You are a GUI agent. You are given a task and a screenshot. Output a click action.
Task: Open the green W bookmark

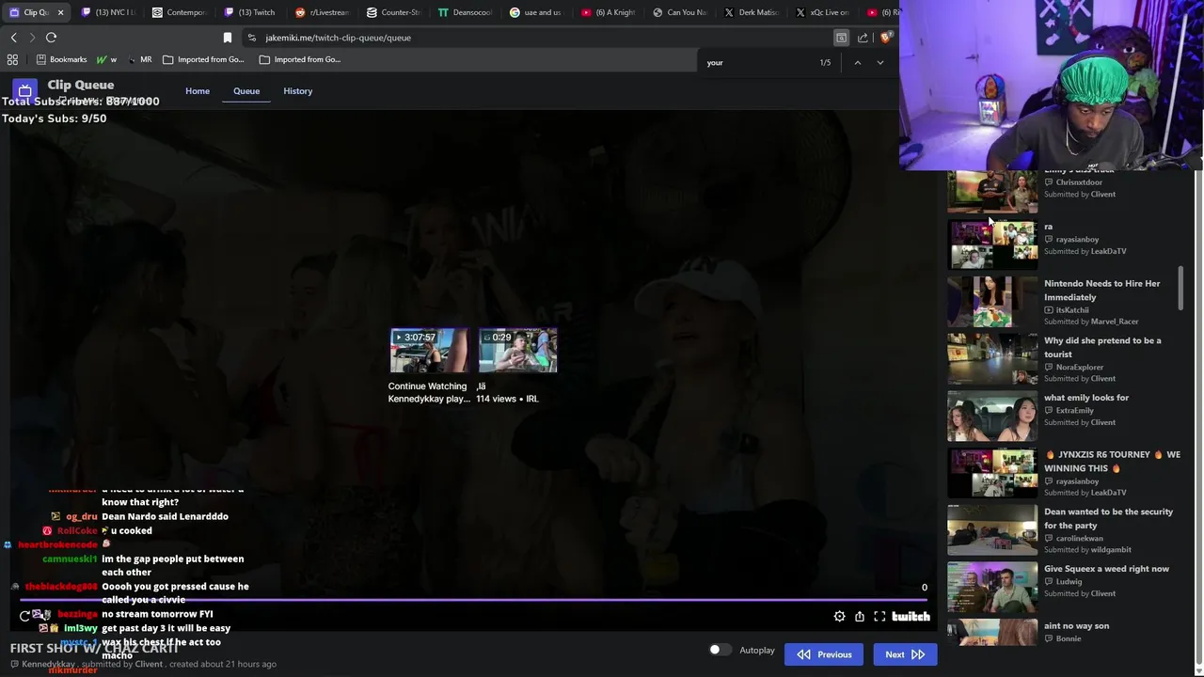pyautogui.click(x=105, y=59)
